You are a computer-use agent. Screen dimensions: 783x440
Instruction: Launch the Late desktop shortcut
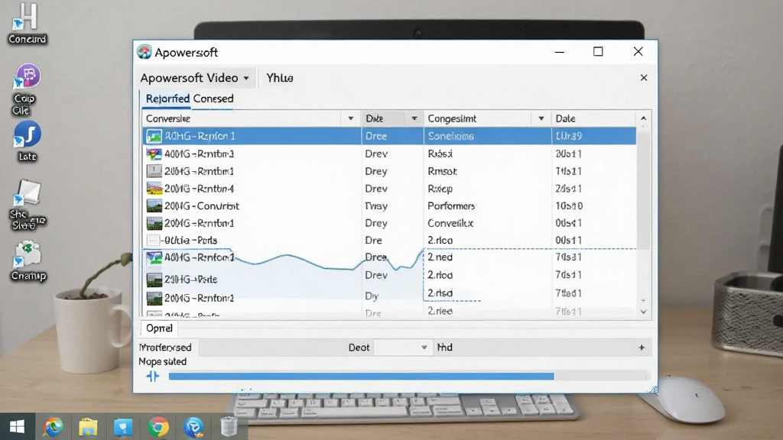pyautogui.click(x=27, y=141)
